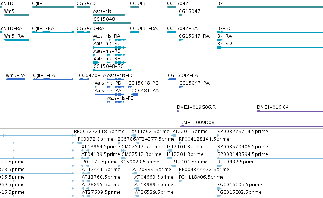Select the IP03372.3prime EST label

[95, 139]
